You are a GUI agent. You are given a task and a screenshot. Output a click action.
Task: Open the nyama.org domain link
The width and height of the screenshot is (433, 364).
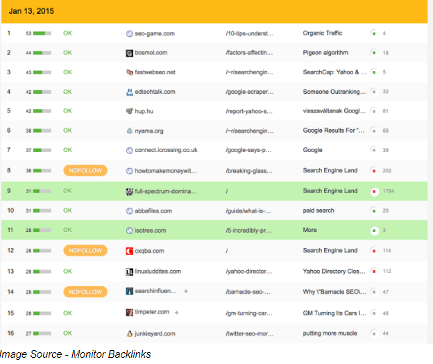click(x=149, y=131)
